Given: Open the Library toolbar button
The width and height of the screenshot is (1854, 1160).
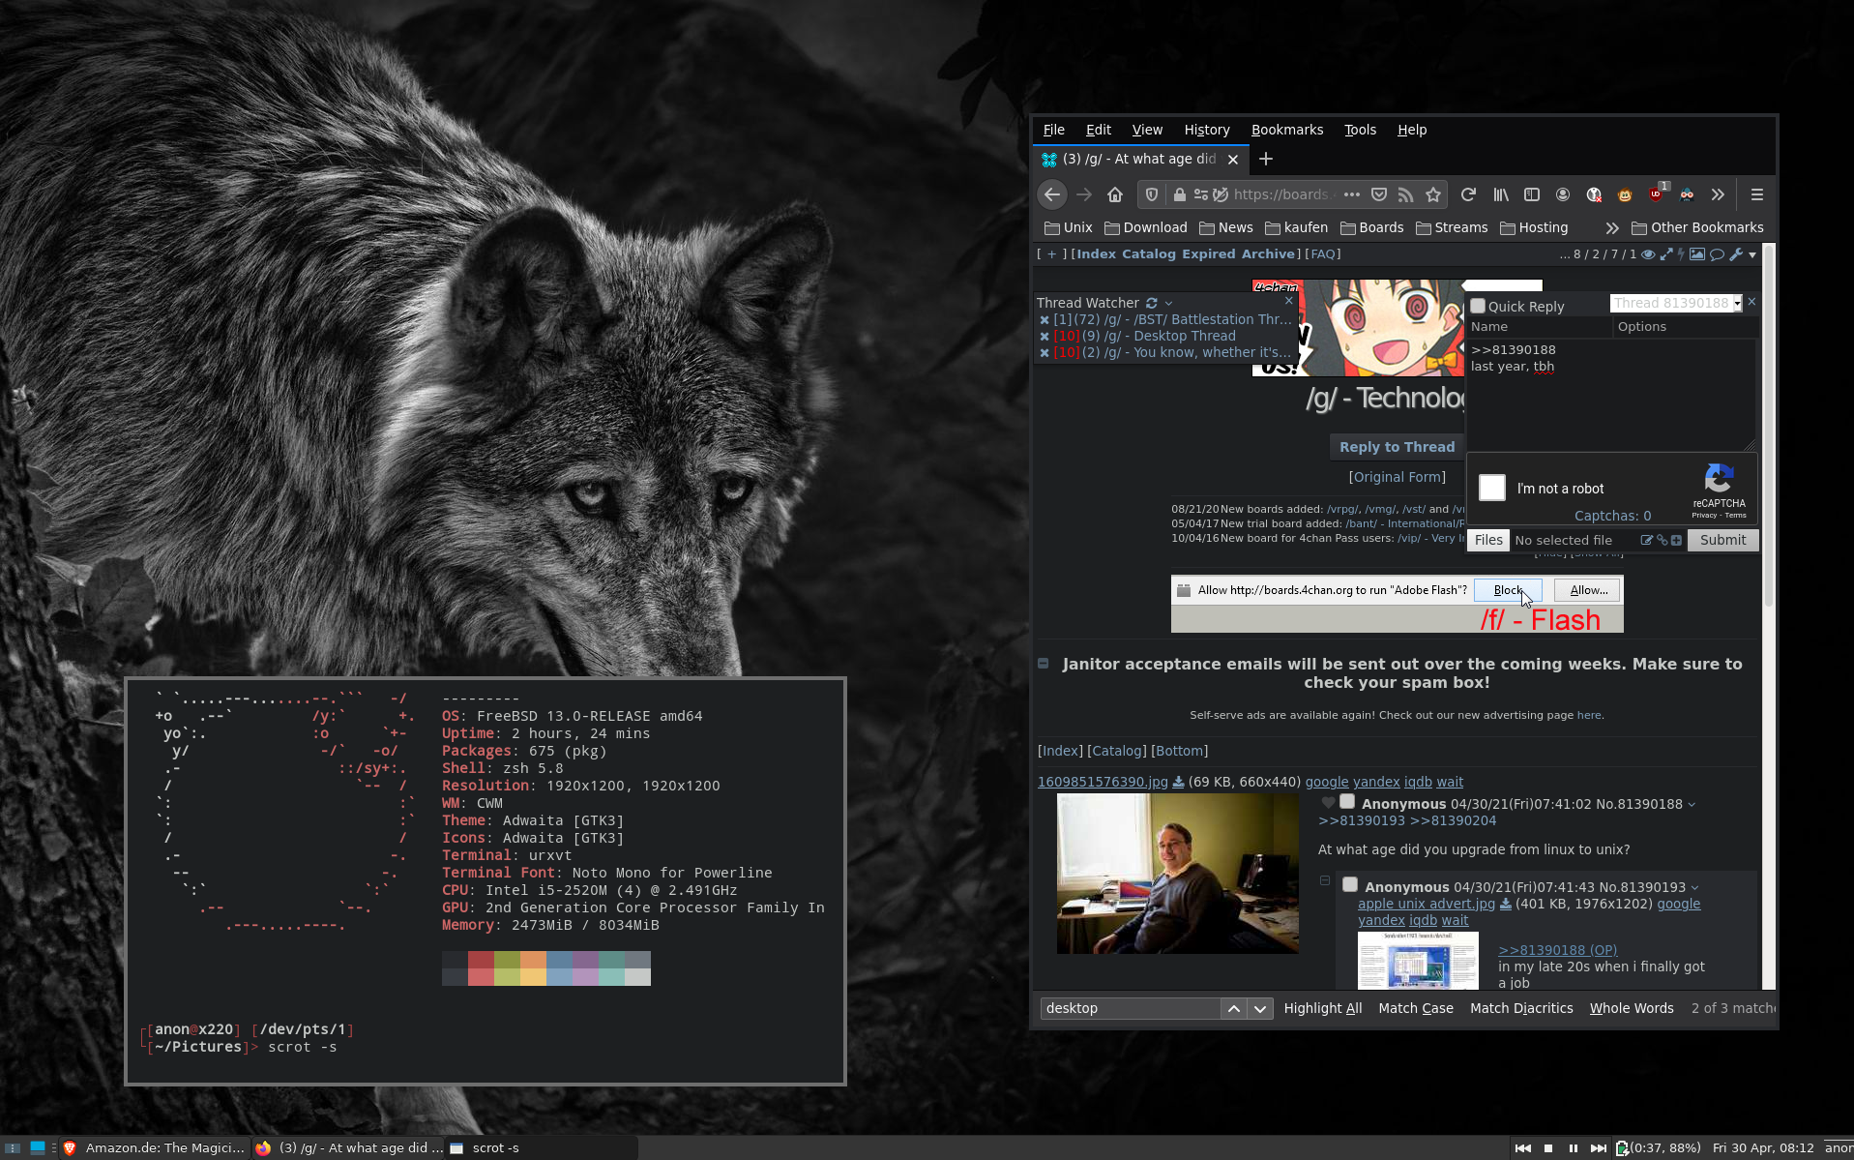Looking at the screenshot, I should (1501, 194).
